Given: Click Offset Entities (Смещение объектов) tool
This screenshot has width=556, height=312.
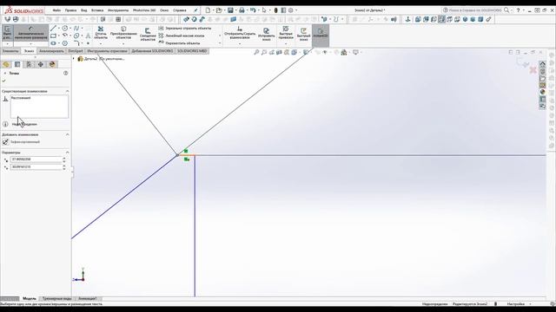Looking at the screenshot, I should tap(148, 35).
